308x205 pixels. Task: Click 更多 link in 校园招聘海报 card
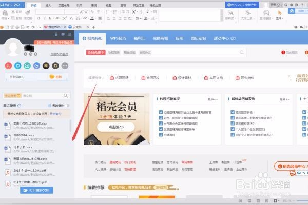coord(213,99)
